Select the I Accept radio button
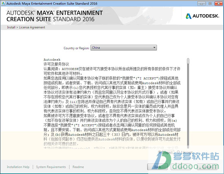This screenshot has width=224, height=174. (x=178, y=152)
